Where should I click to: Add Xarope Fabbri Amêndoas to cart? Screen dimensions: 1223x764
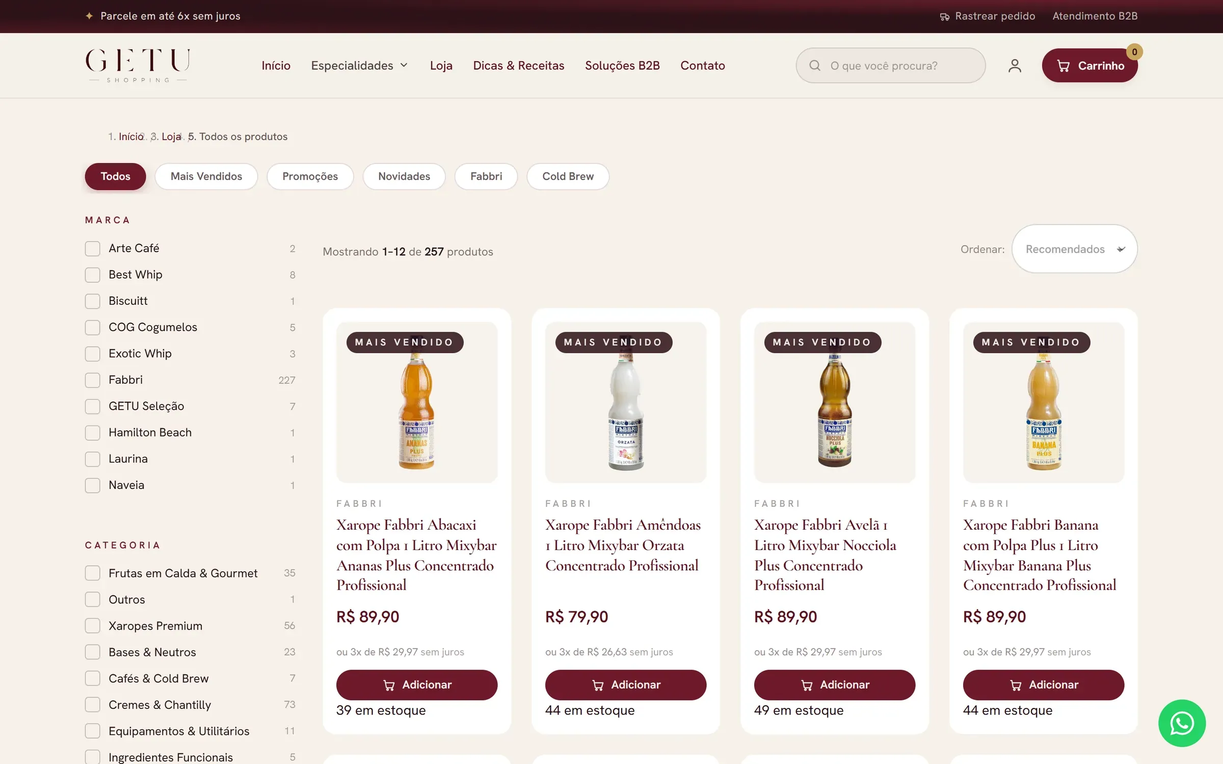626,685
